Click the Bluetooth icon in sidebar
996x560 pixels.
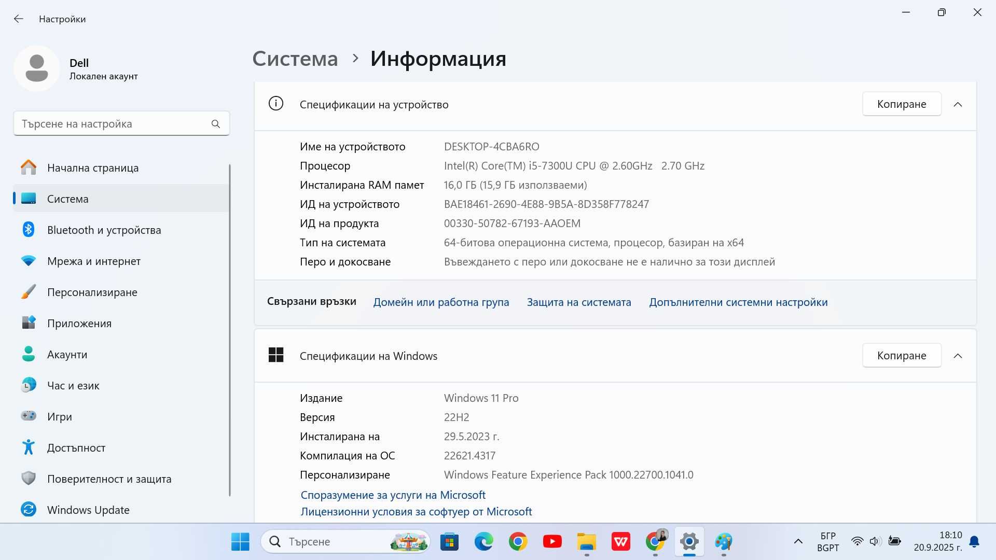(29, 230)
